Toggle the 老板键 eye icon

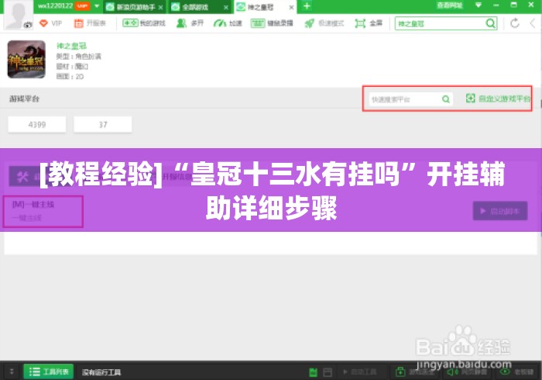pos(505,371)
